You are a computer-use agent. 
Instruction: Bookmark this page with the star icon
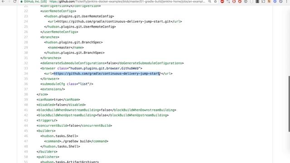tap(216, 1)
